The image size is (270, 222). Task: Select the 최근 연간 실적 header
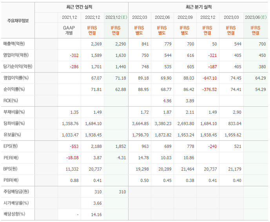click(x=79, y=7)
